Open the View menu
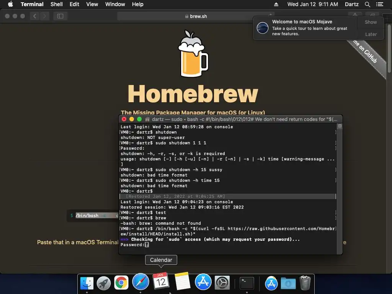 click(92, 4)
